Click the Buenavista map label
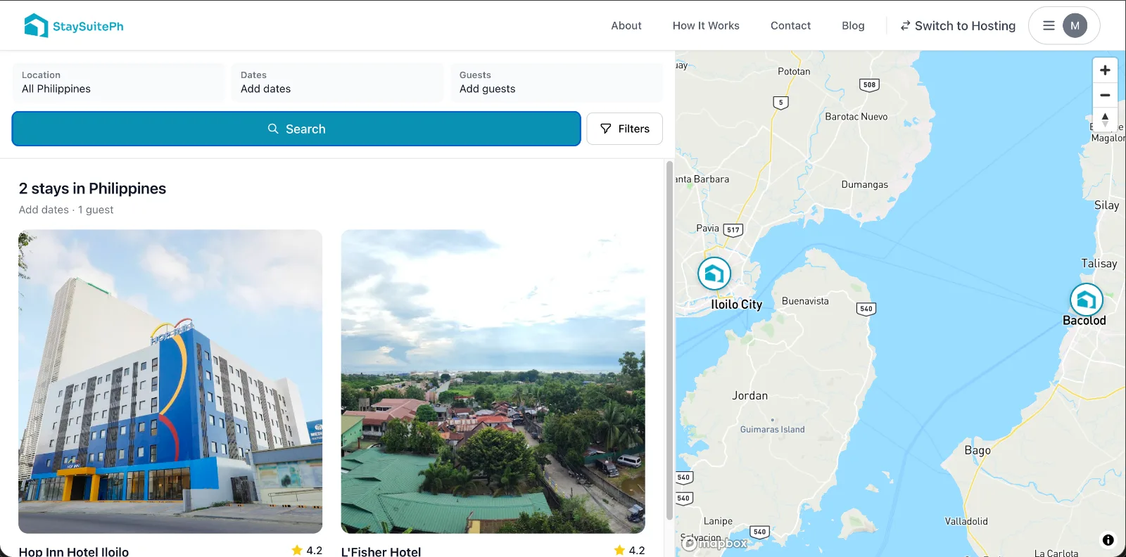The image size is (1126, 557). (x=805, y=301)
